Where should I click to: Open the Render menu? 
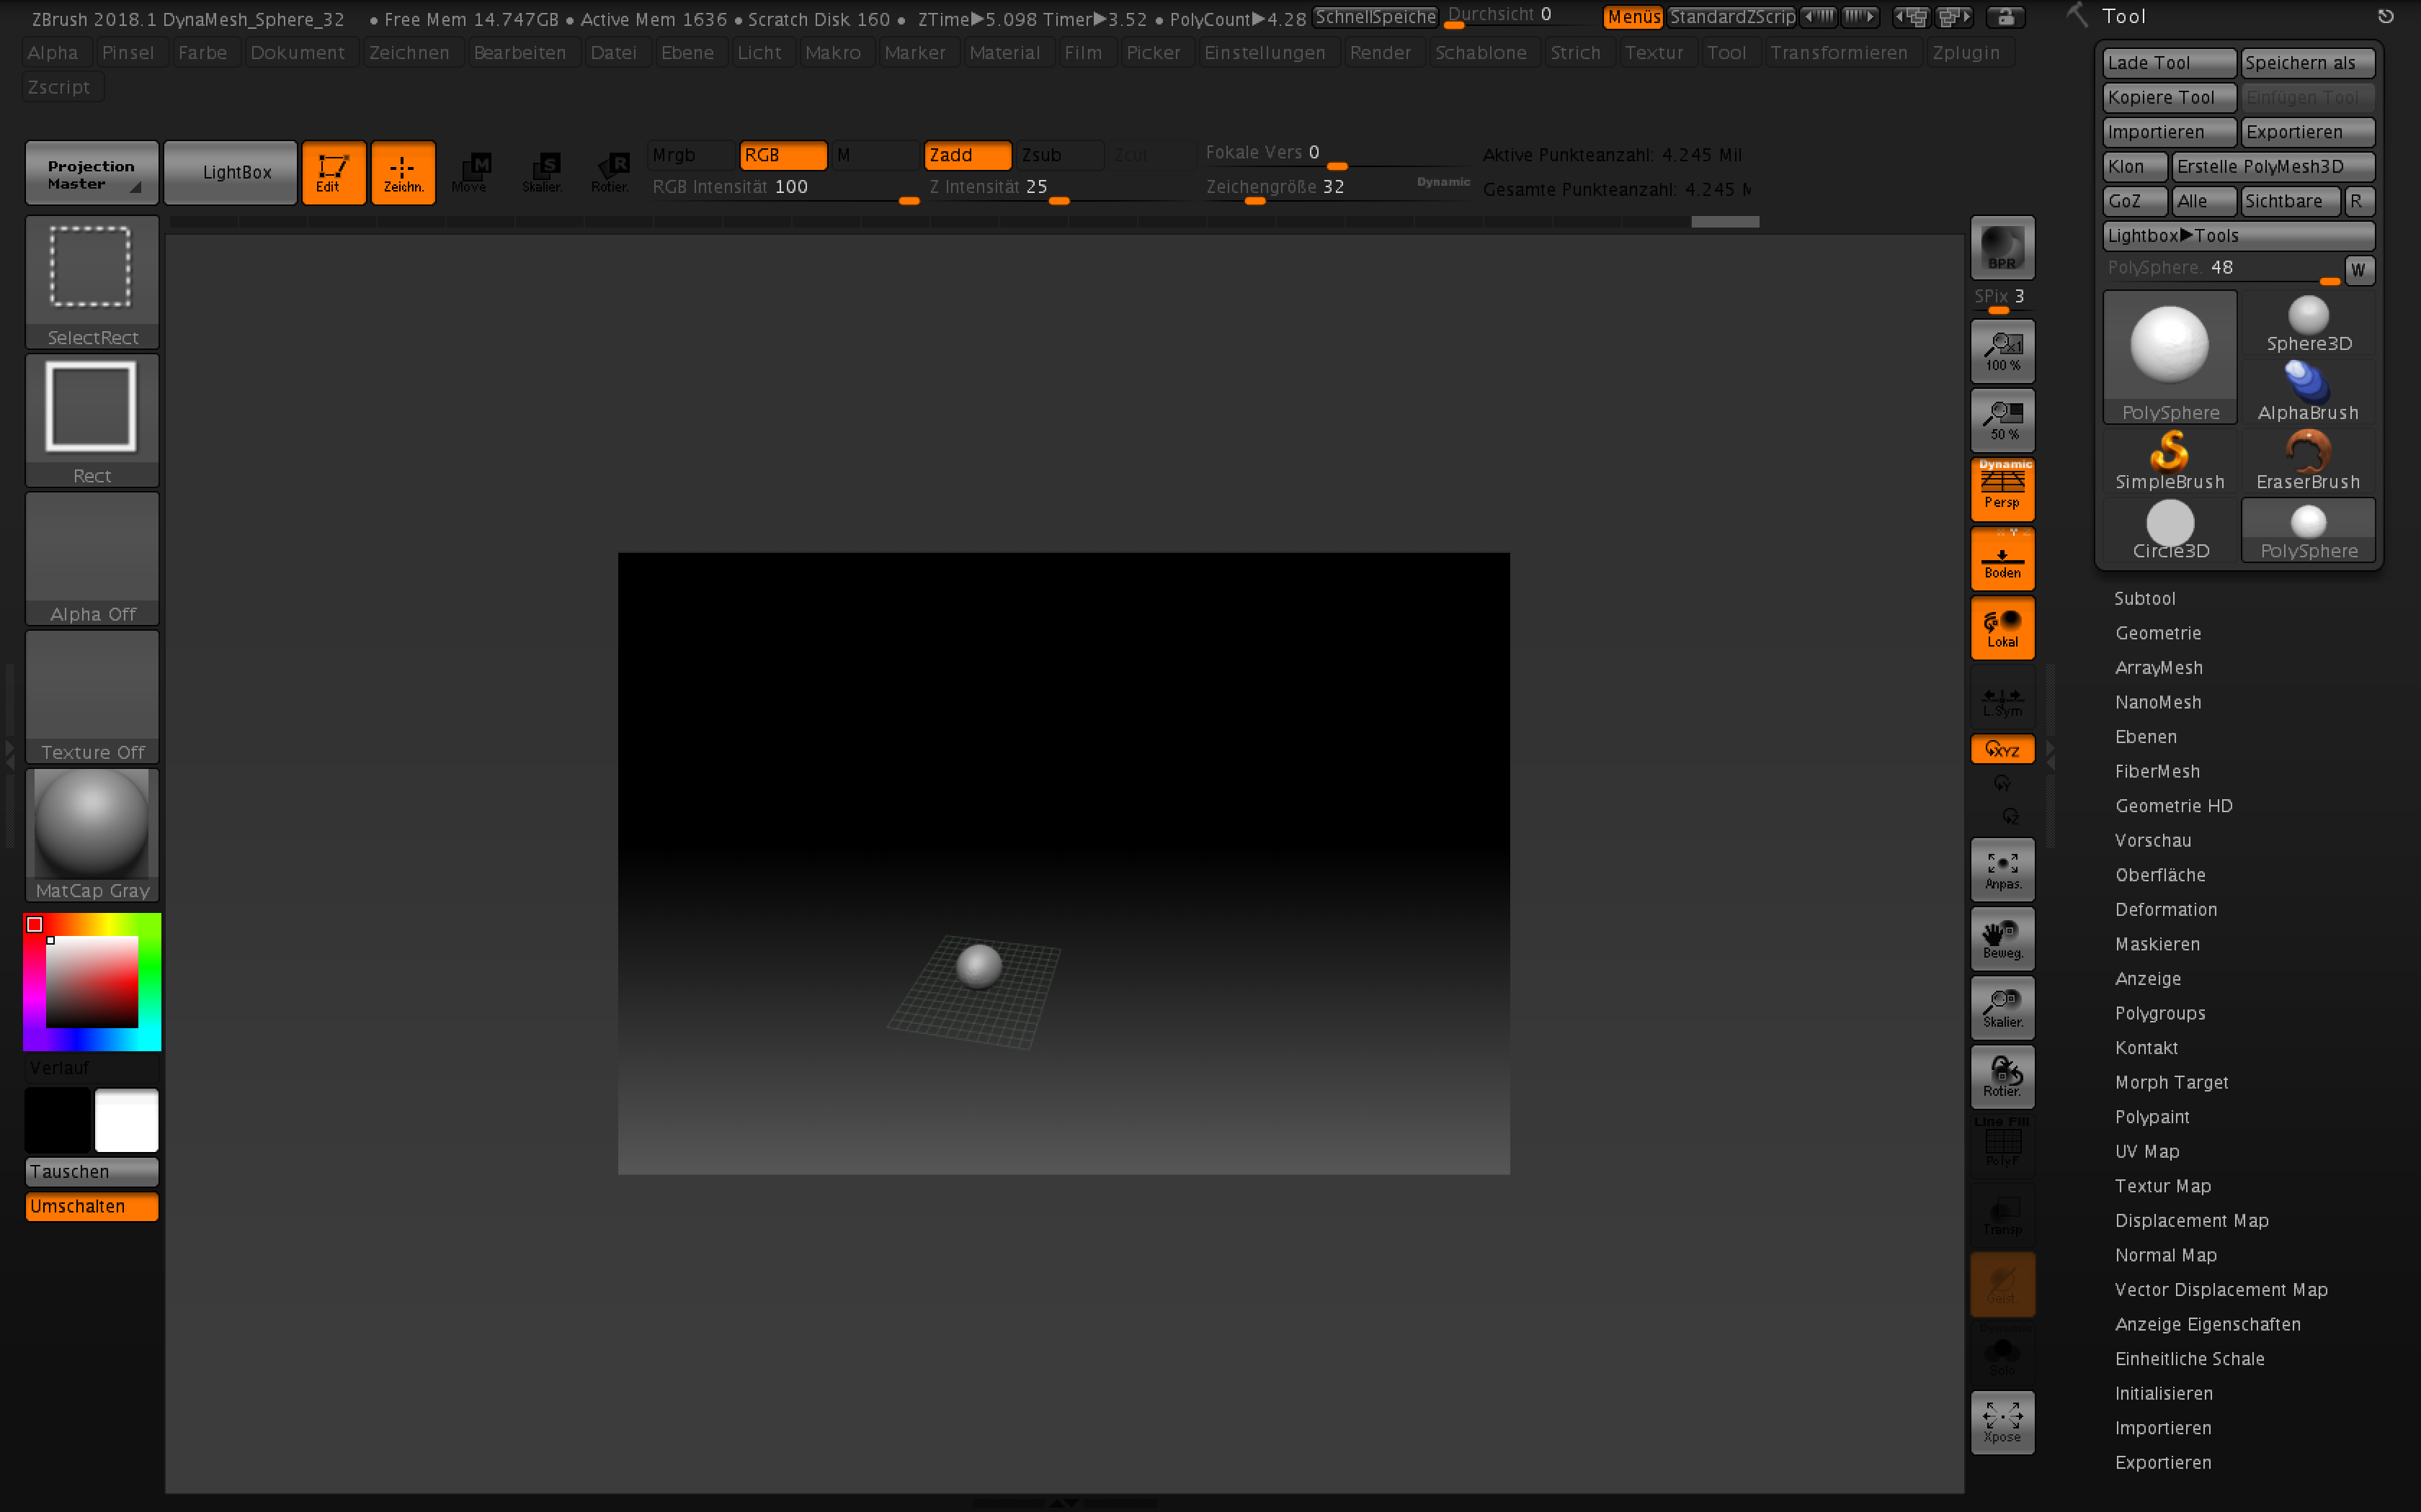1380,52
